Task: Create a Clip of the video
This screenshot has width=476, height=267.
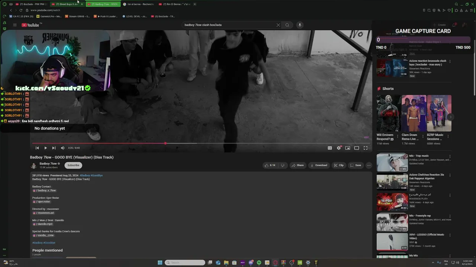Action: (x=339, y=165)
